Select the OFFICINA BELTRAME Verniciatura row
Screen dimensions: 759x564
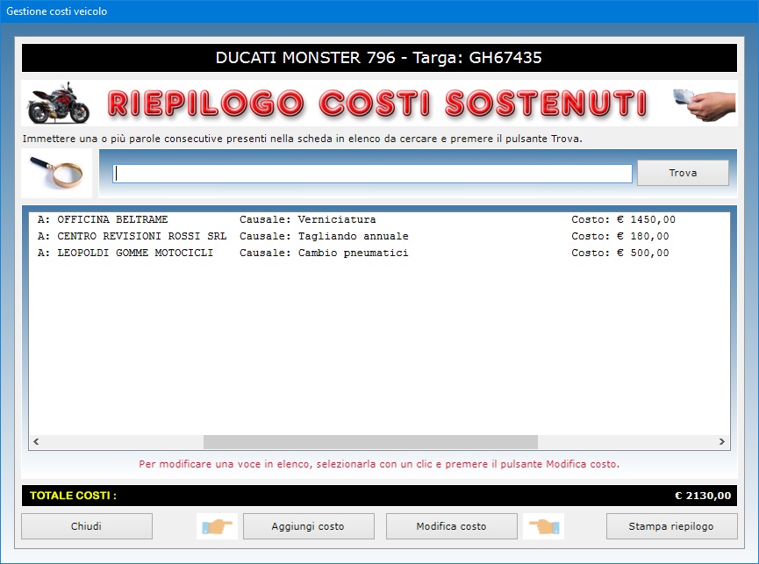tap(379, 219)
